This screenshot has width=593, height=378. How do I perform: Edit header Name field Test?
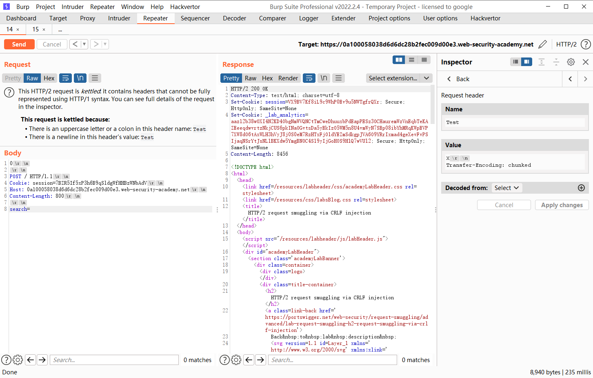515,122
